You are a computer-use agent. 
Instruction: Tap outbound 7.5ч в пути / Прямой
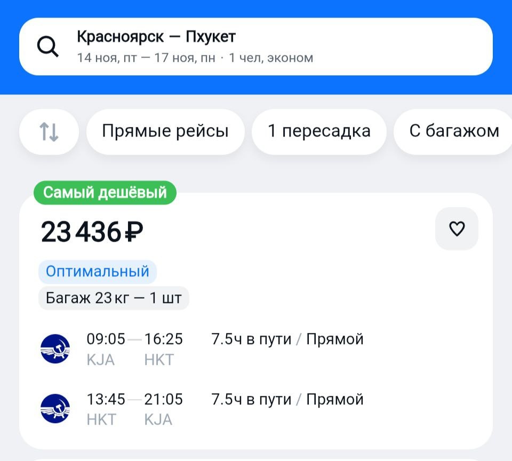tap(287, 339)
